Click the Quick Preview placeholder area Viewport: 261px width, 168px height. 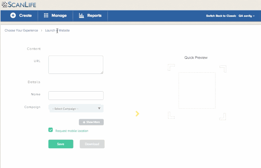click(x=197, y=90)
